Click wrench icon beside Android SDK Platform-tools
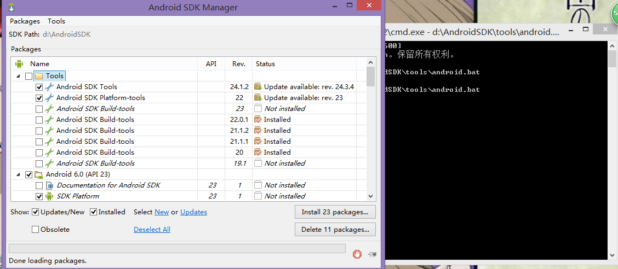The width and height of the screenshot is (618, 269). pyautogui.click(x=49, y=97)
